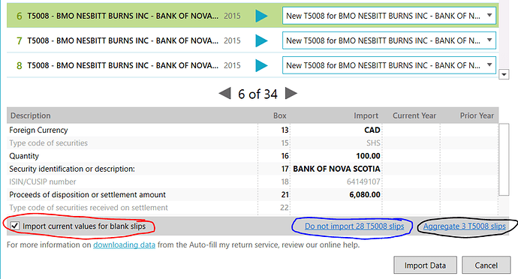Click the Import Data button
The image size is (518, 279).
425,265
